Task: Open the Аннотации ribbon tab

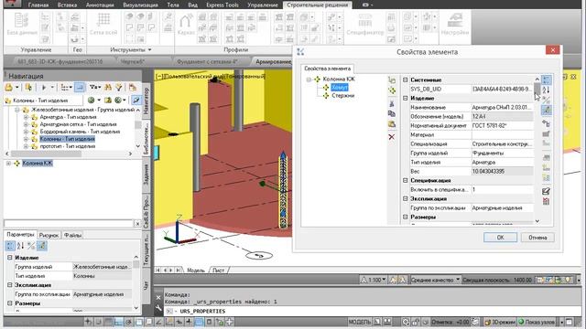Action: click(x=100, y=5)
